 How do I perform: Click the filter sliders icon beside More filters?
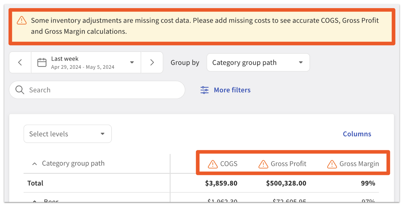coord(204,90)
